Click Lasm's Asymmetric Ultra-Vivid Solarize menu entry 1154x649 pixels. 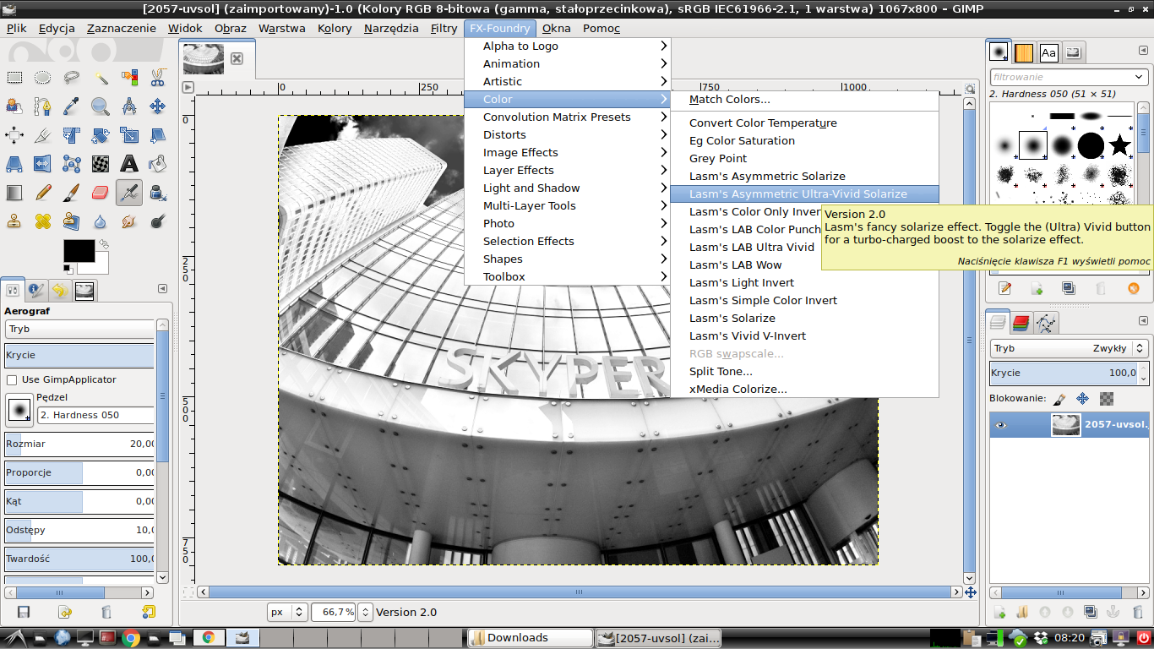pyautogui.click(x=797, y=194)
